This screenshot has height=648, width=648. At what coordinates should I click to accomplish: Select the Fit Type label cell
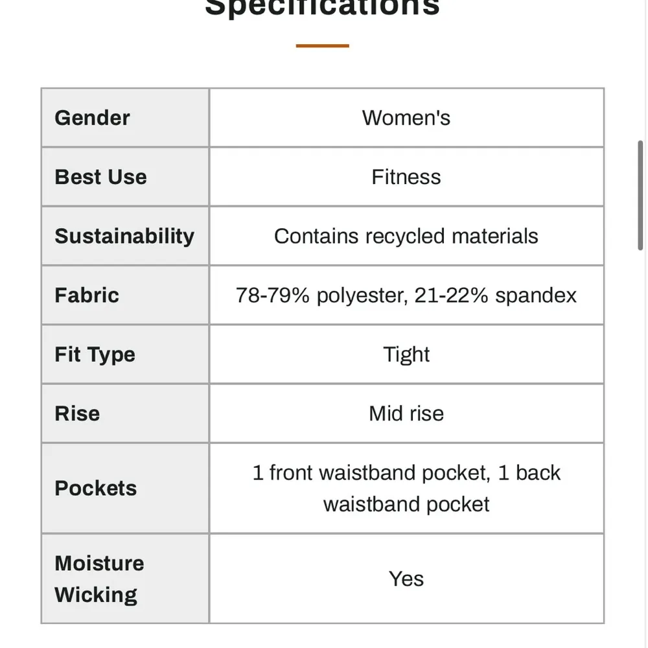click(125, 354)
